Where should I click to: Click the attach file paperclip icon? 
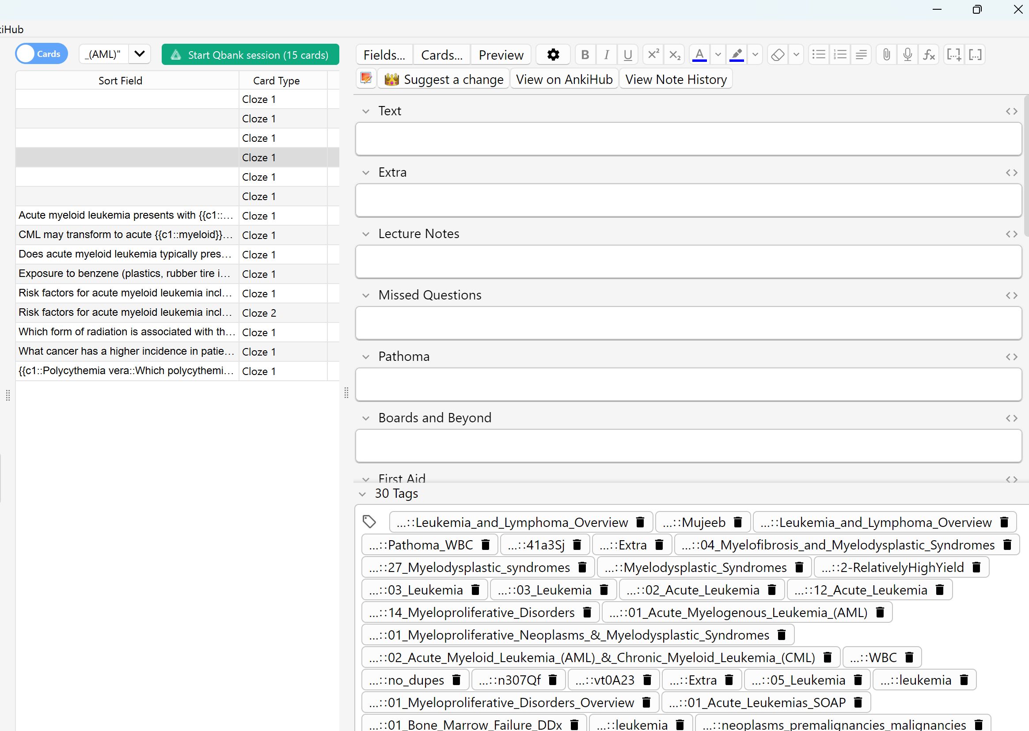(886, 55)
